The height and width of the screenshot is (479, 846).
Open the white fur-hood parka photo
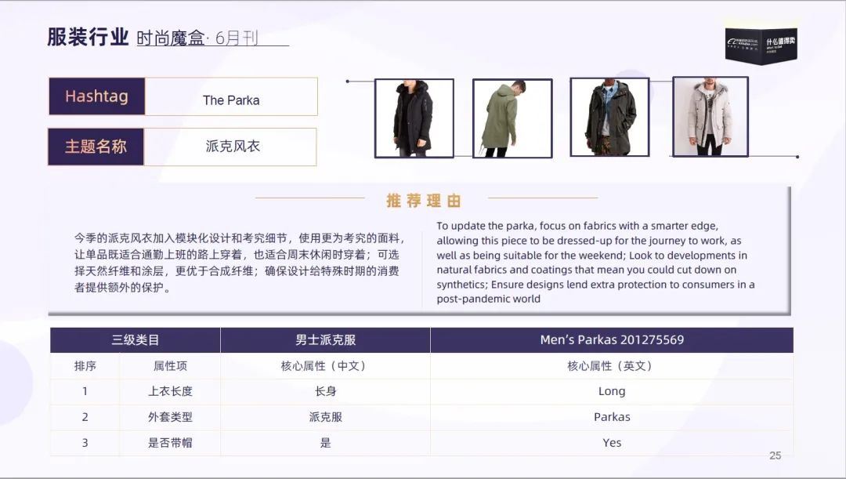(x=710, y=117)
